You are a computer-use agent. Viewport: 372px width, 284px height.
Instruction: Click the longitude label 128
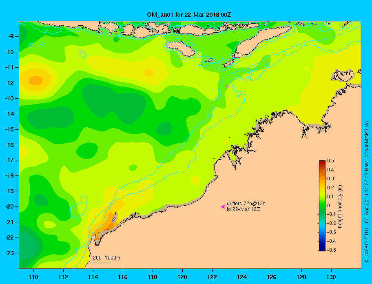coord(301,277)
